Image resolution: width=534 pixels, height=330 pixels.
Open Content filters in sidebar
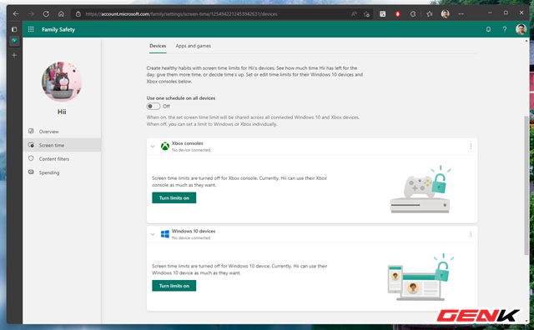62,159
